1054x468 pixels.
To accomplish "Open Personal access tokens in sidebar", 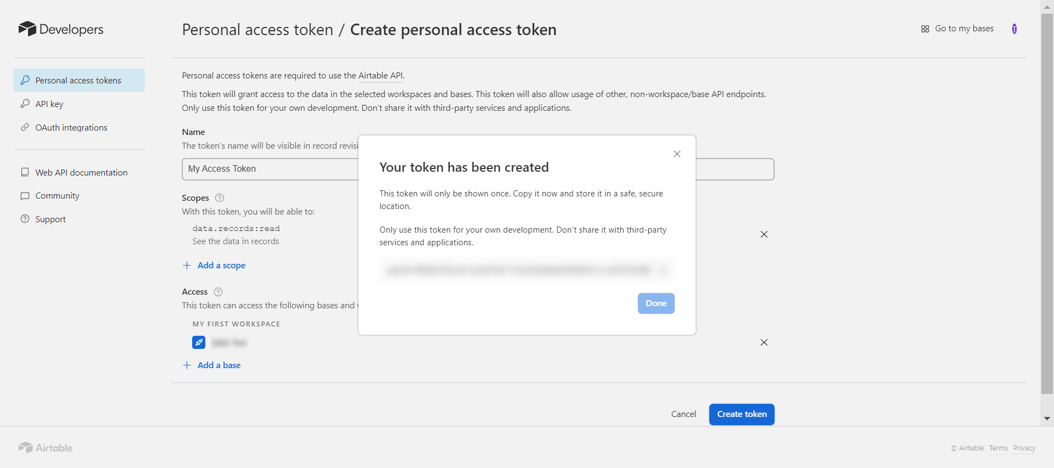I will [x=79, y=81].
